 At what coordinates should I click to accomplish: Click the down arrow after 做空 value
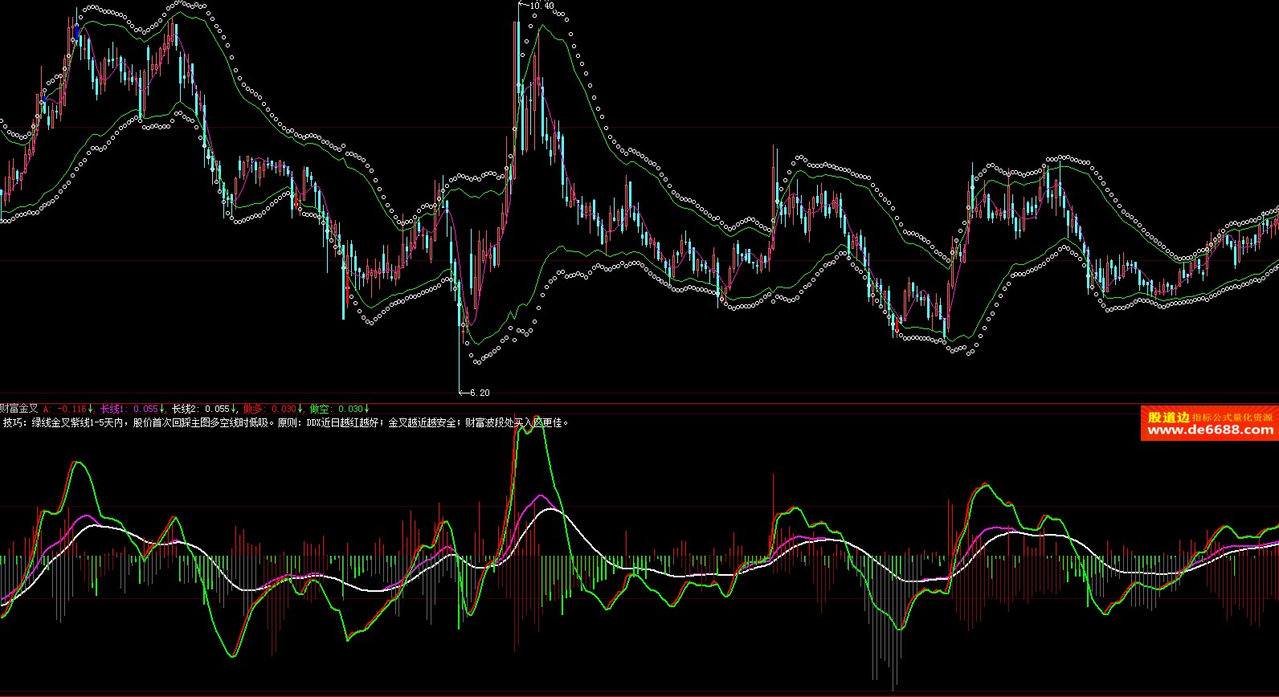tap(367, 409)
